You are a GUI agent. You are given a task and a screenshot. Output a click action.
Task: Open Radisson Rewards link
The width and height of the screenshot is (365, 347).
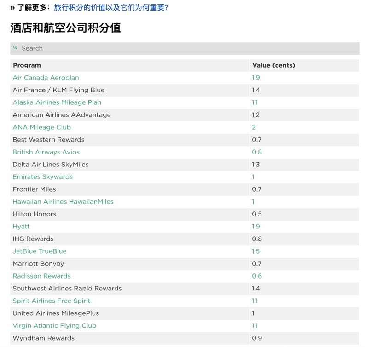coord(41,276)
